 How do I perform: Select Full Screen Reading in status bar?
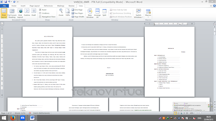tap(179, 113)
